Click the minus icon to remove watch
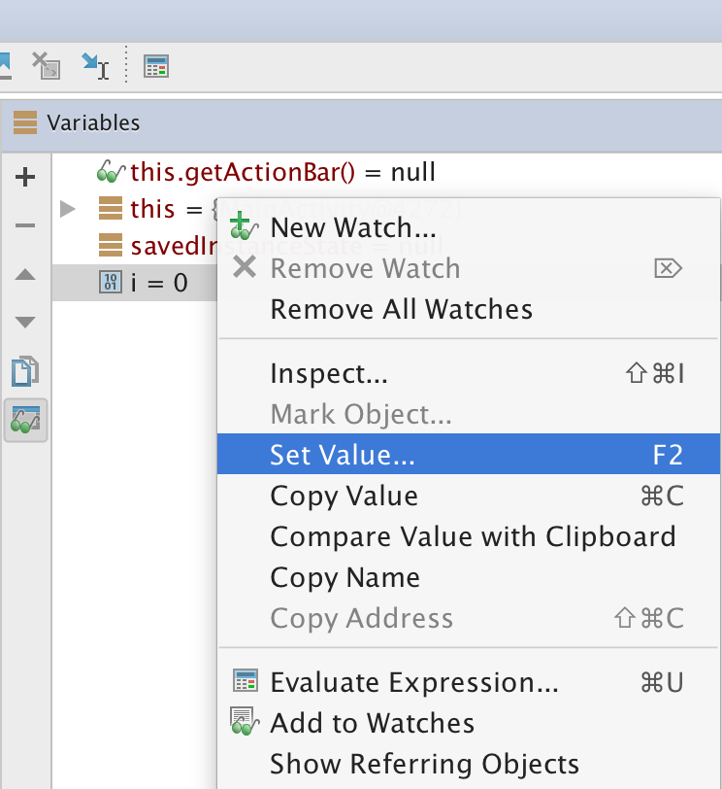This screenshot has height=789, width=722. [26, 225]
